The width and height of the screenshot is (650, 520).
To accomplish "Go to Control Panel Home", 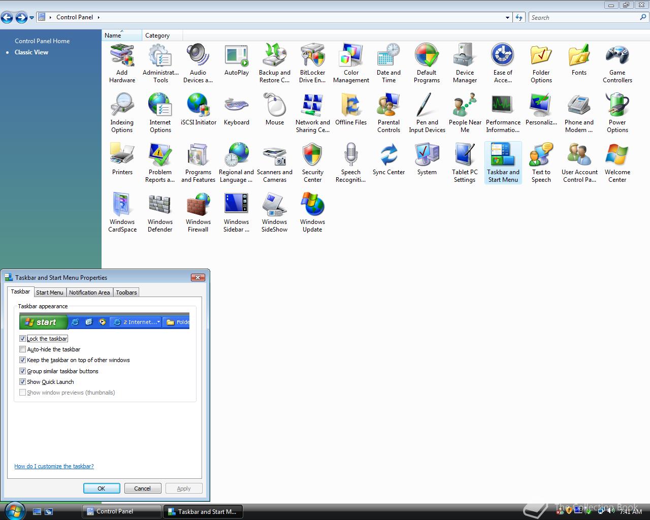I will click(42, 41).
